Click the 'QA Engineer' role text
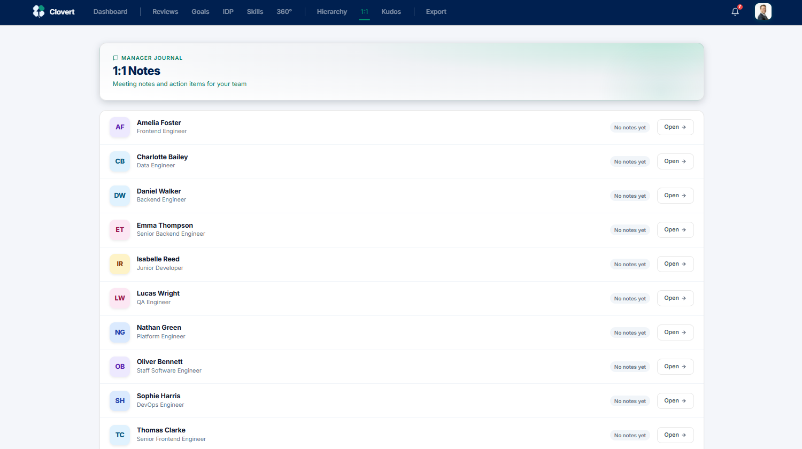This screenshot has height=449, width=802. click(x=153, y=303)
